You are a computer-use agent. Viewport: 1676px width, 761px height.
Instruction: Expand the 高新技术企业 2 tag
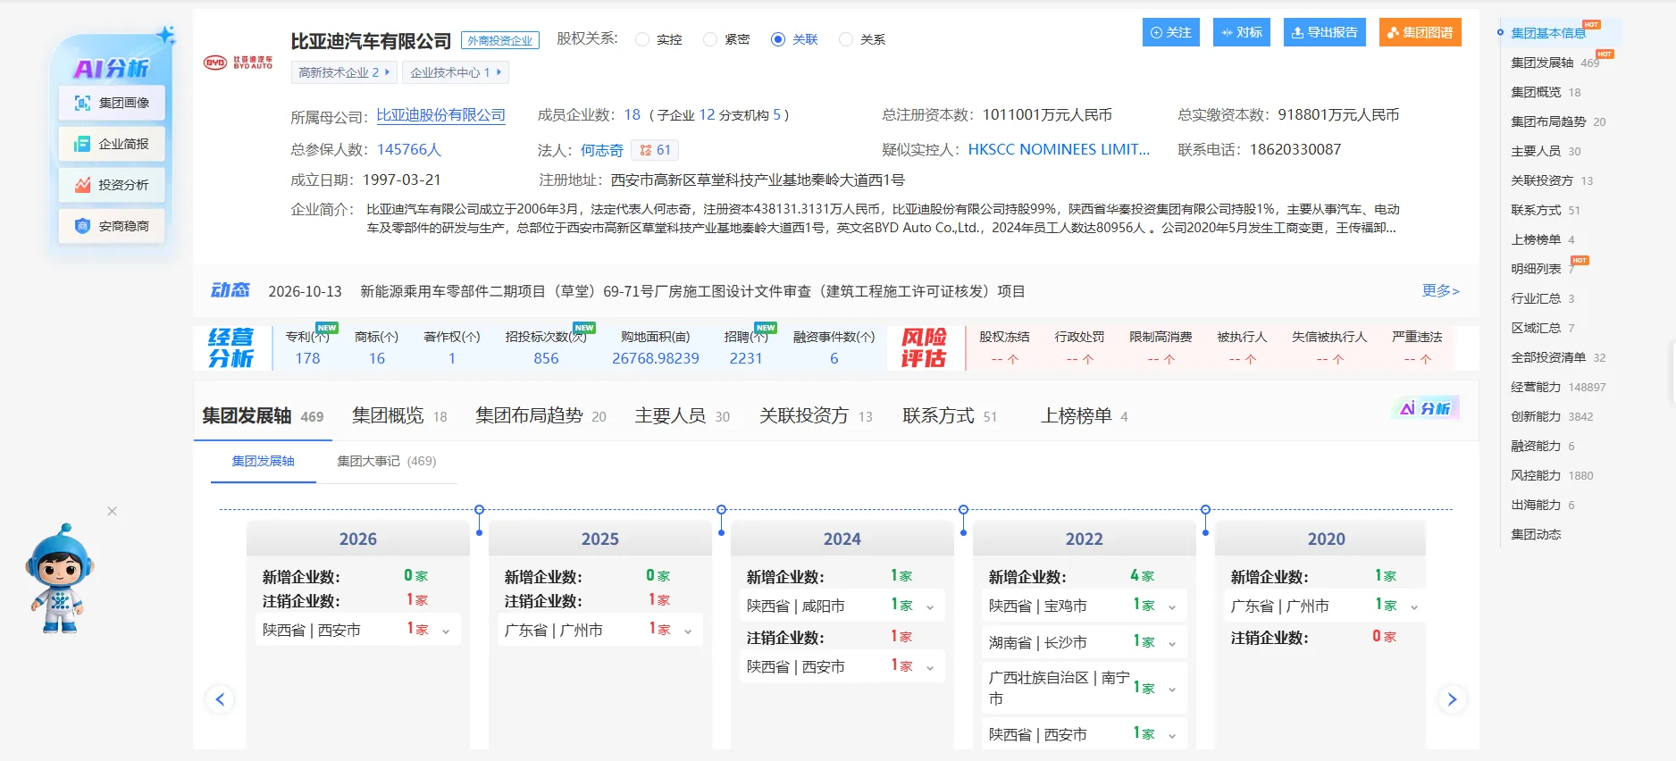344,72
